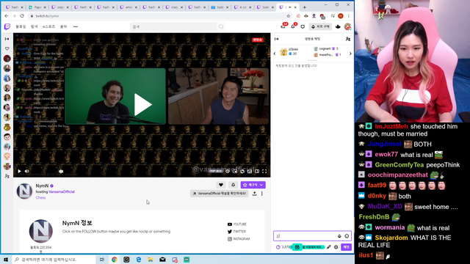Image resolution: width=470 pixels, height=264 pixels.
Task: Expand the left followed-channels sidebar
Action: pyautogui.click(x=7, y=39)
